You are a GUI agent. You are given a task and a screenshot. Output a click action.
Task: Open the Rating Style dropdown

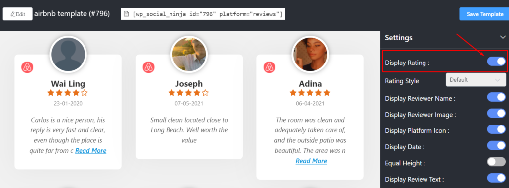tap(476, 80)
